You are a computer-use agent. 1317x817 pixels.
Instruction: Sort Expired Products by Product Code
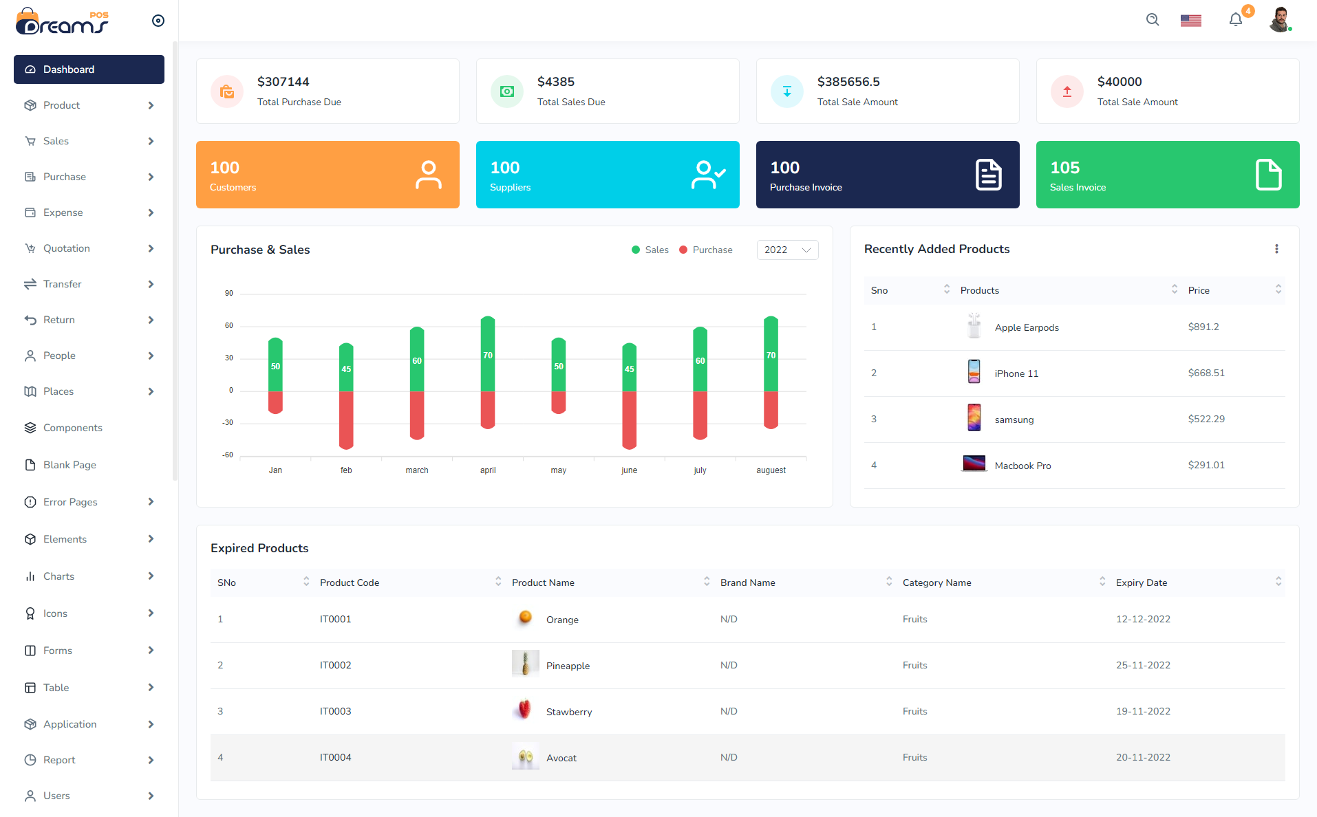498,582
